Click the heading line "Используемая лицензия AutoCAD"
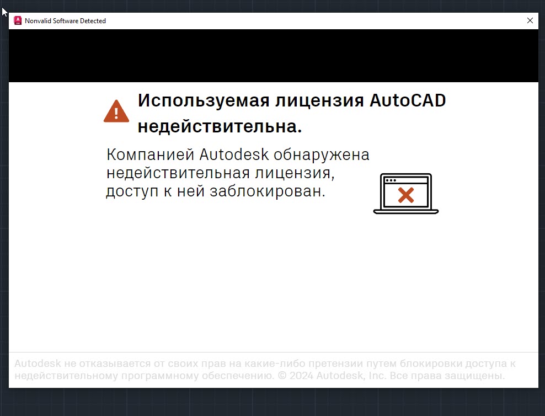Image resolution: width=545 pixels, height=416 pixels. (291, 101)
